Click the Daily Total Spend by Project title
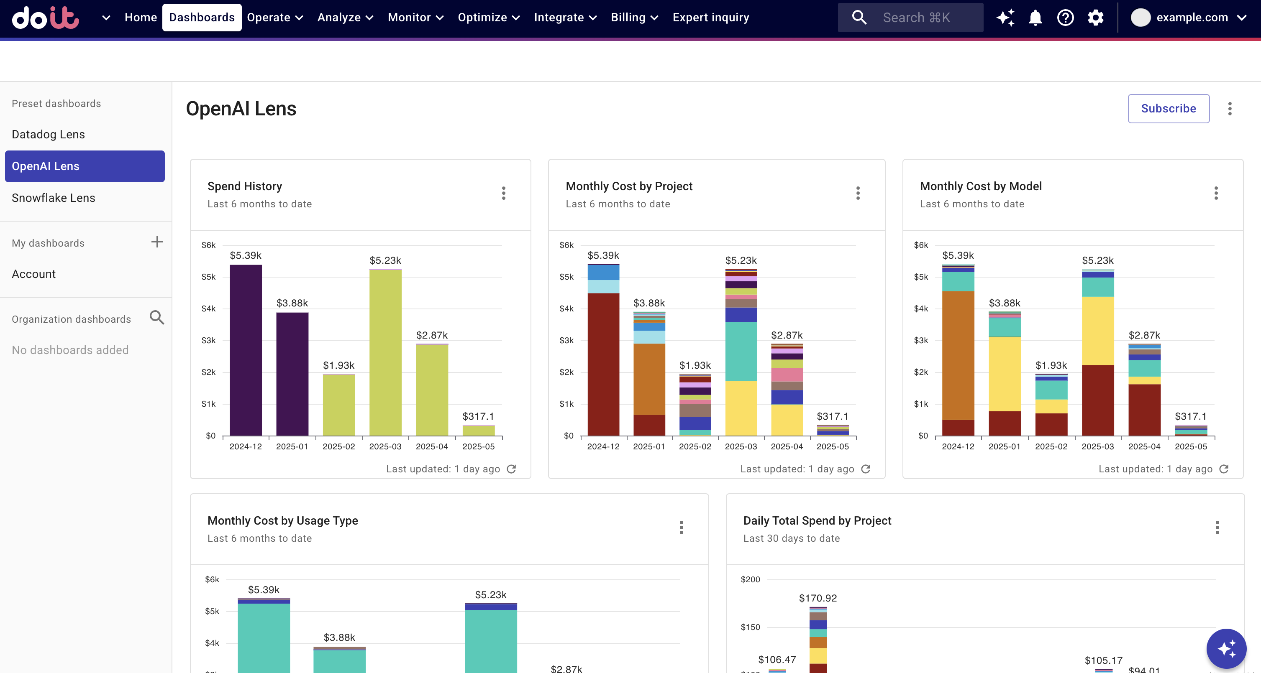1261x673 pixels. (817, 520)
